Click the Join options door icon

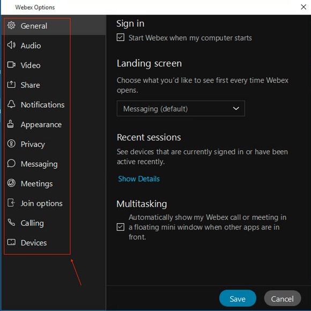[11, 203]
